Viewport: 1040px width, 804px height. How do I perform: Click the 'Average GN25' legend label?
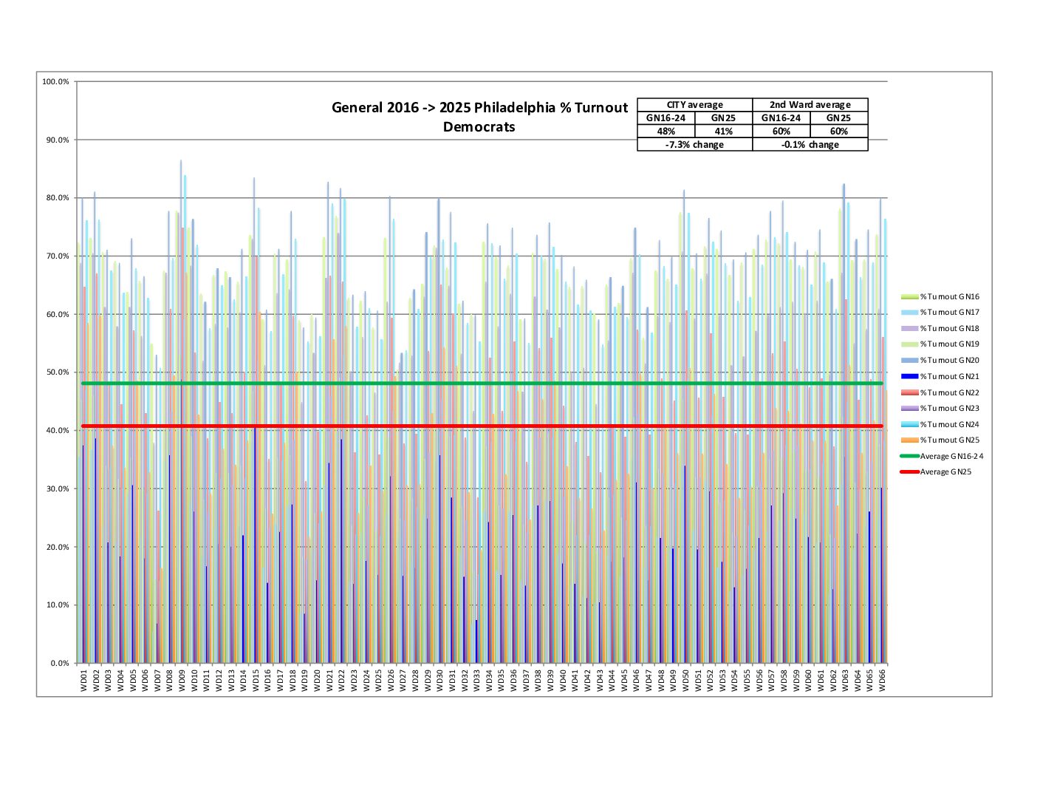click(946, 471)
